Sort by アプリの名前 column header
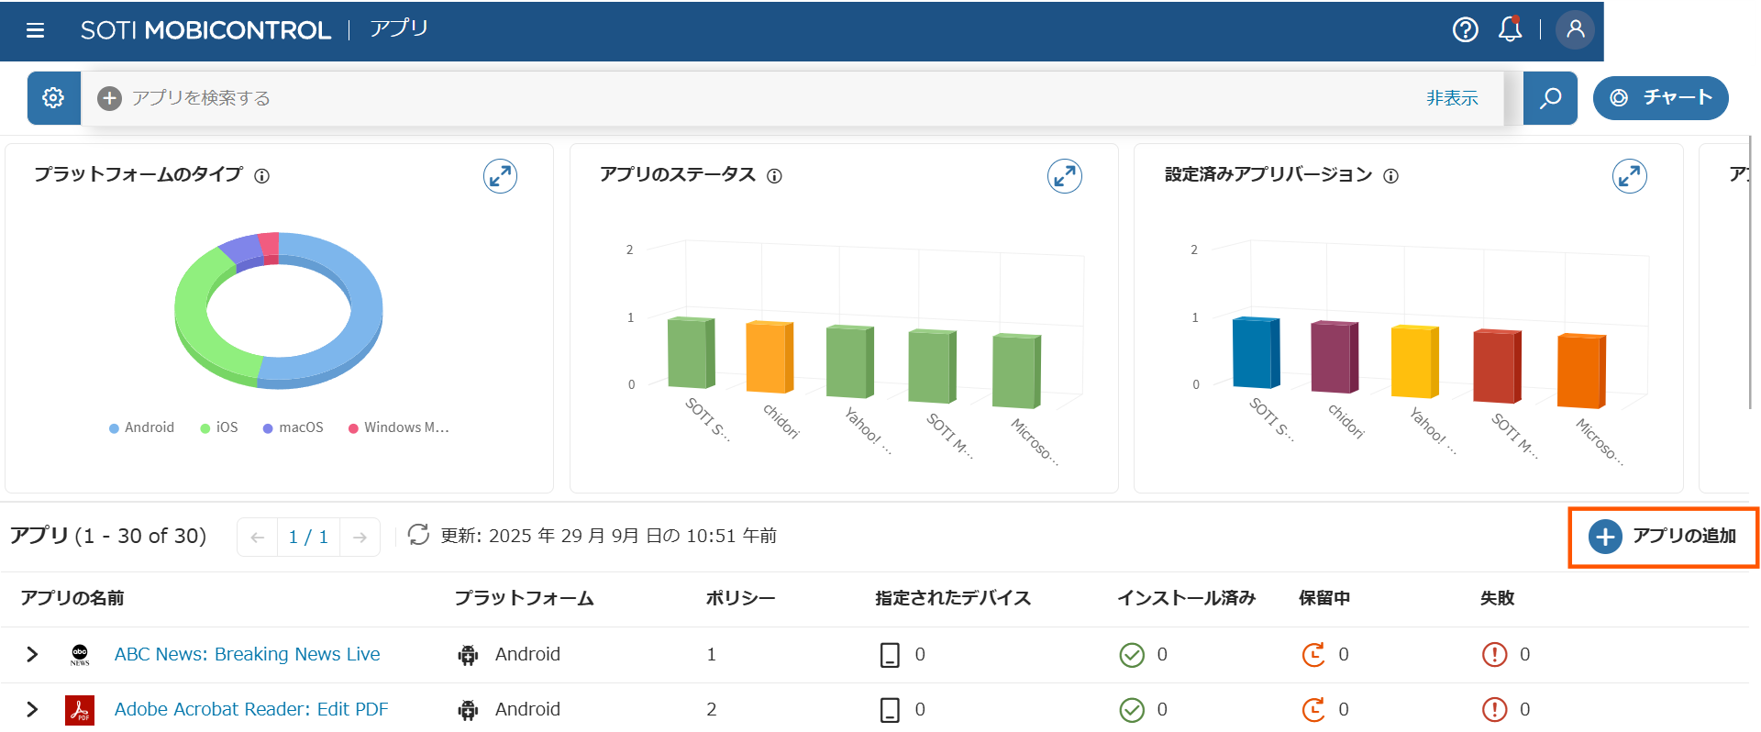 click(x=72, y=598)
